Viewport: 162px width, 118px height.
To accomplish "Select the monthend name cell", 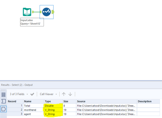I will [34, 110].
